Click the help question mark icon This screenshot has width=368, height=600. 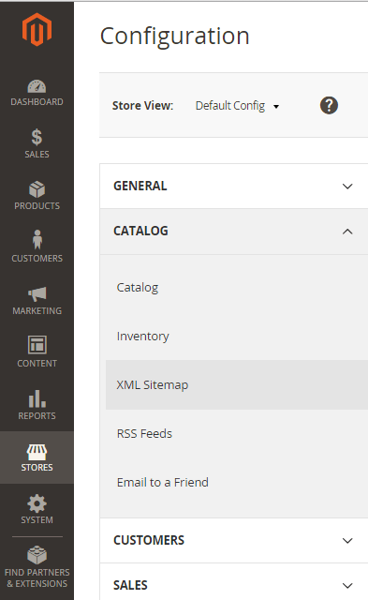pos(329,105)
